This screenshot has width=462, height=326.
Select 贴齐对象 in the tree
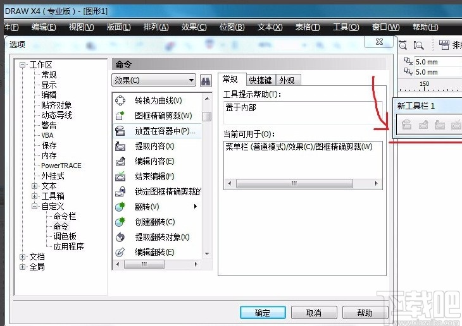[56, 105]
